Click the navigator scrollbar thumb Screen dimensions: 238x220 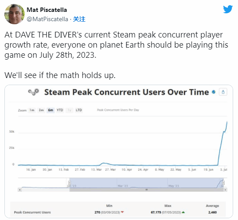pyautogui.click(x=147, y=190)
